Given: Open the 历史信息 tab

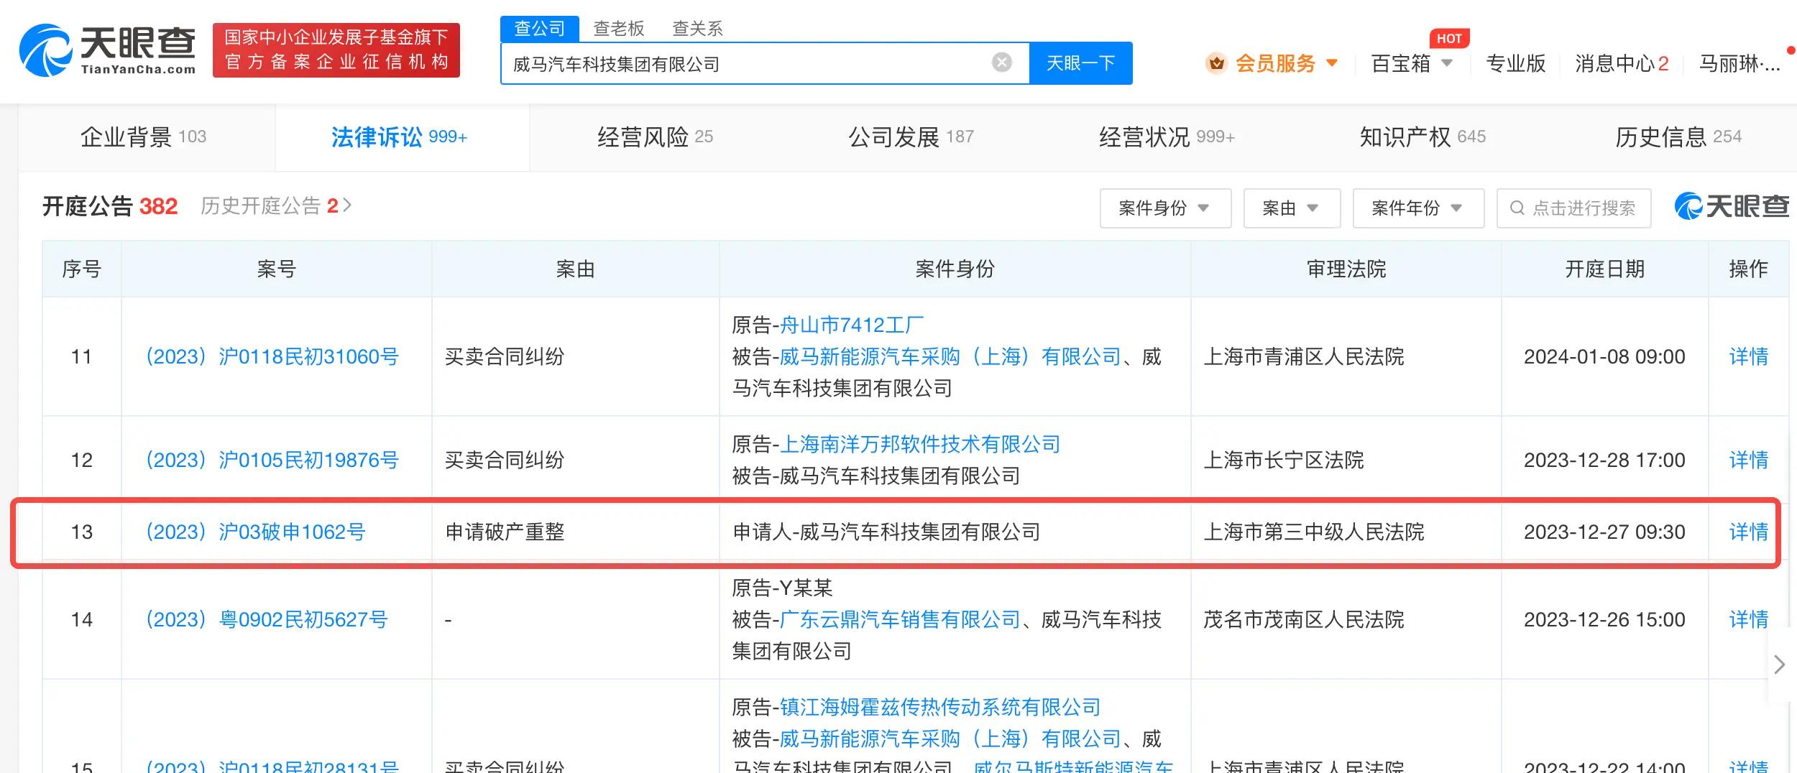Looking at the screenshot, I should point(1678,136).
